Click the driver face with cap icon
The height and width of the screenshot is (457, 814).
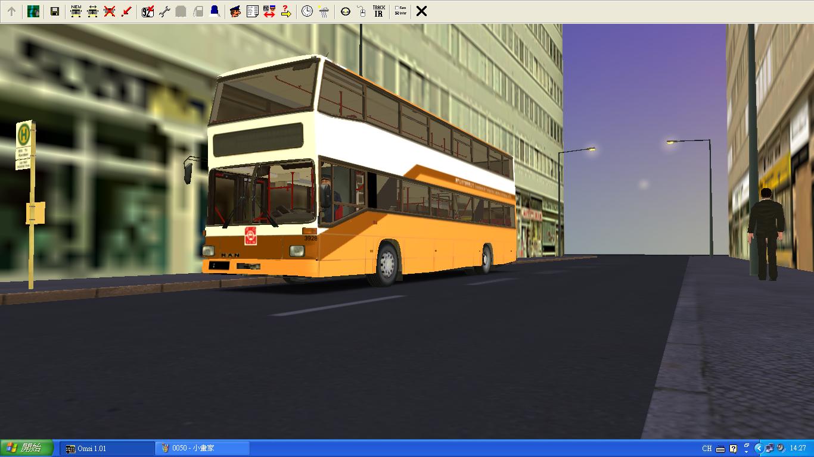pos(235,11)
